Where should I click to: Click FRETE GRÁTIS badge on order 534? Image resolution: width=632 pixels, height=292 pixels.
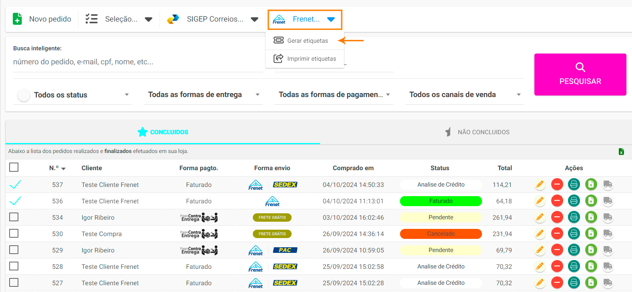pos(272,217)
